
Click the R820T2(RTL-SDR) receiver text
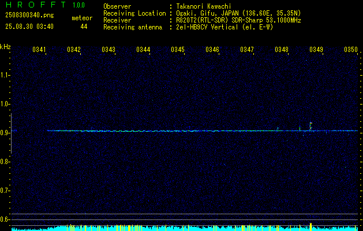[238, 20]
